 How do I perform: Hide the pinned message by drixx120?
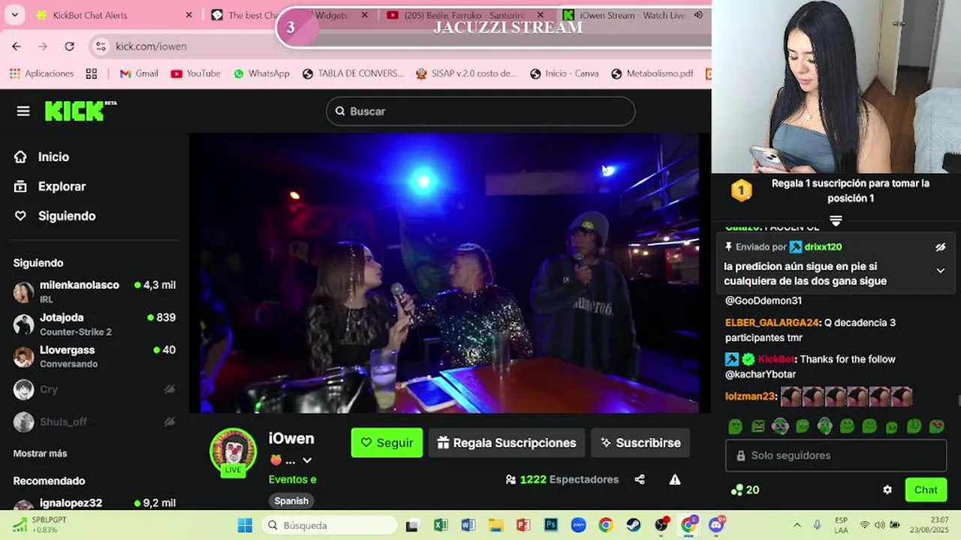(941, 247)
